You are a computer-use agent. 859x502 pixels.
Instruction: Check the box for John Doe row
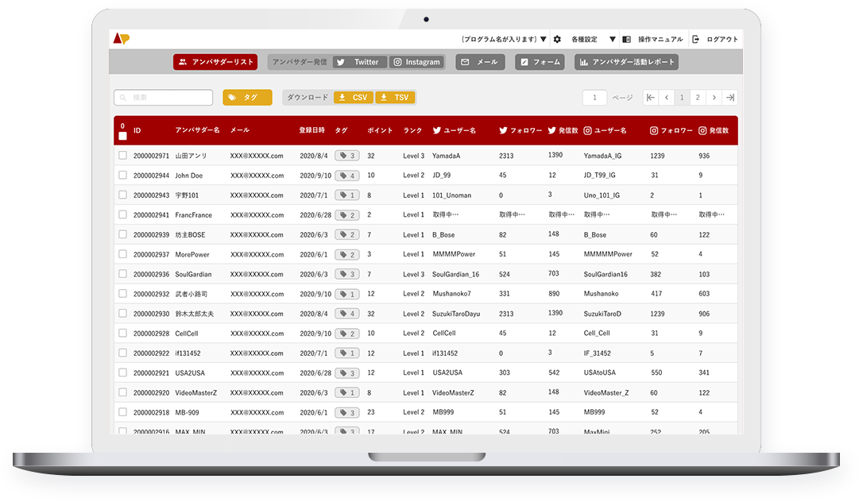[x=122, y=176]
